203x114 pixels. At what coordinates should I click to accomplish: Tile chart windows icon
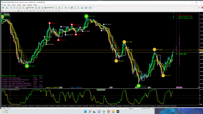(x=72, y=8)
